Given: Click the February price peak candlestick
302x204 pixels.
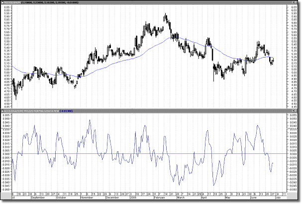Looking at the screenshot, I should click(x=165, y=17).
